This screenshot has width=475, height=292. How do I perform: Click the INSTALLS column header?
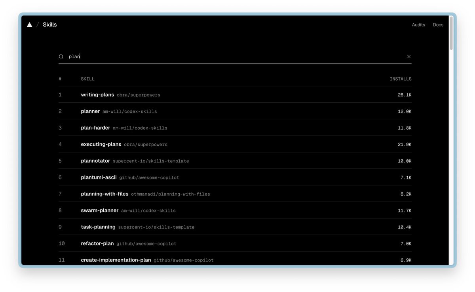401,79
